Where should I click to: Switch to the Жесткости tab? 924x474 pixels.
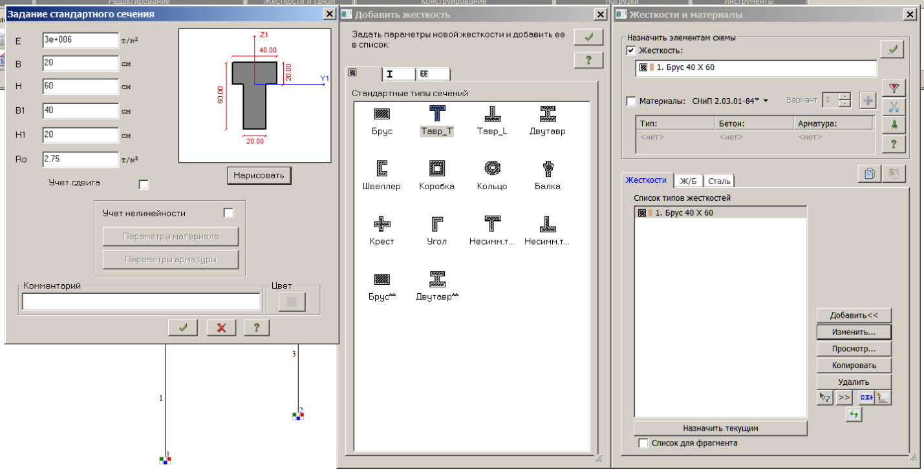point(646,180)
